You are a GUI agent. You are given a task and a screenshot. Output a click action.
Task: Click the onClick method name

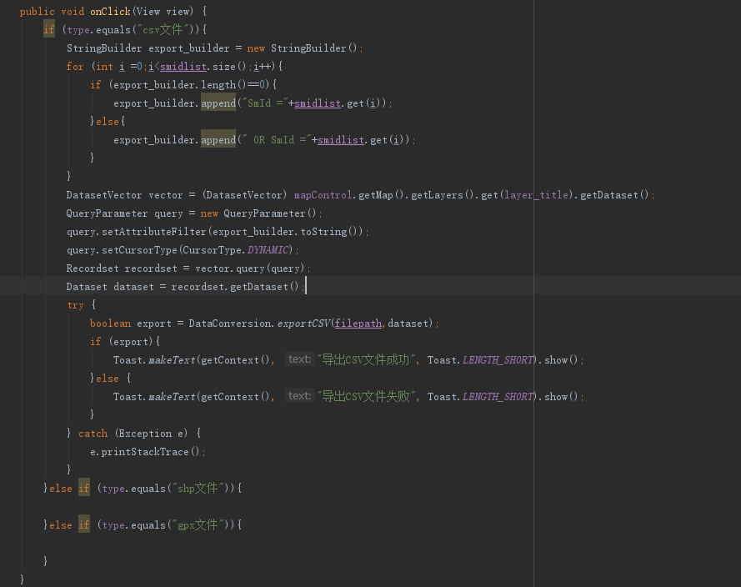(110, 12)
